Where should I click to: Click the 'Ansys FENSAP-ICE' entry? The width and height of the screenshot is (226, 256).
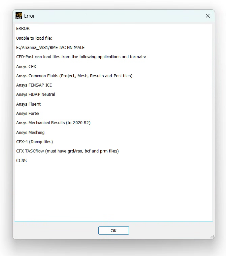coord(34,85)
